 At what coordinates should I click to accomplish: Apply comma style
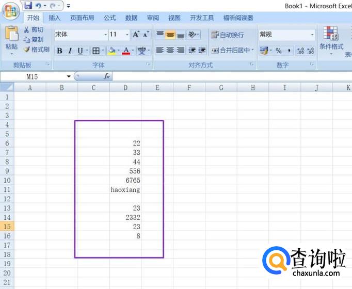pyautogui.click(x=289, y=51)
